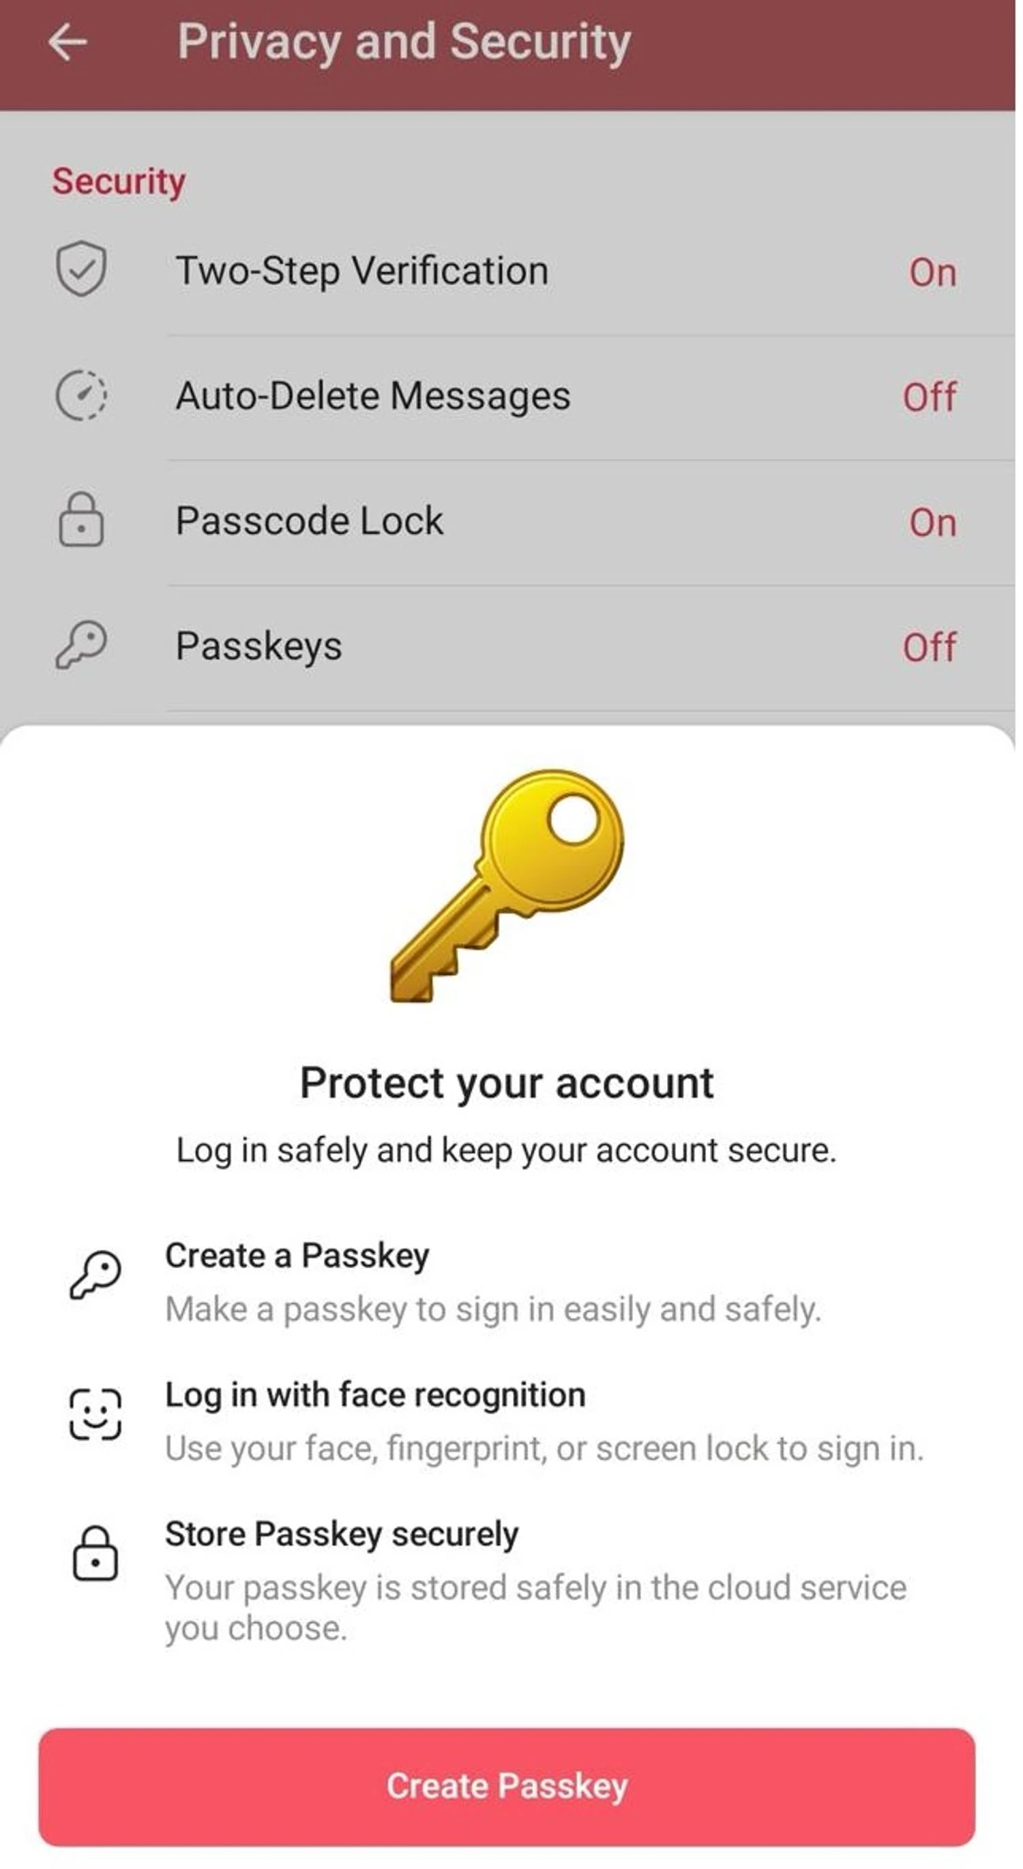This screenshot has height=1869, width=1023.
Task: Click the Auto-Delete Messages timer icon
Action: click(x=81, y=395)
